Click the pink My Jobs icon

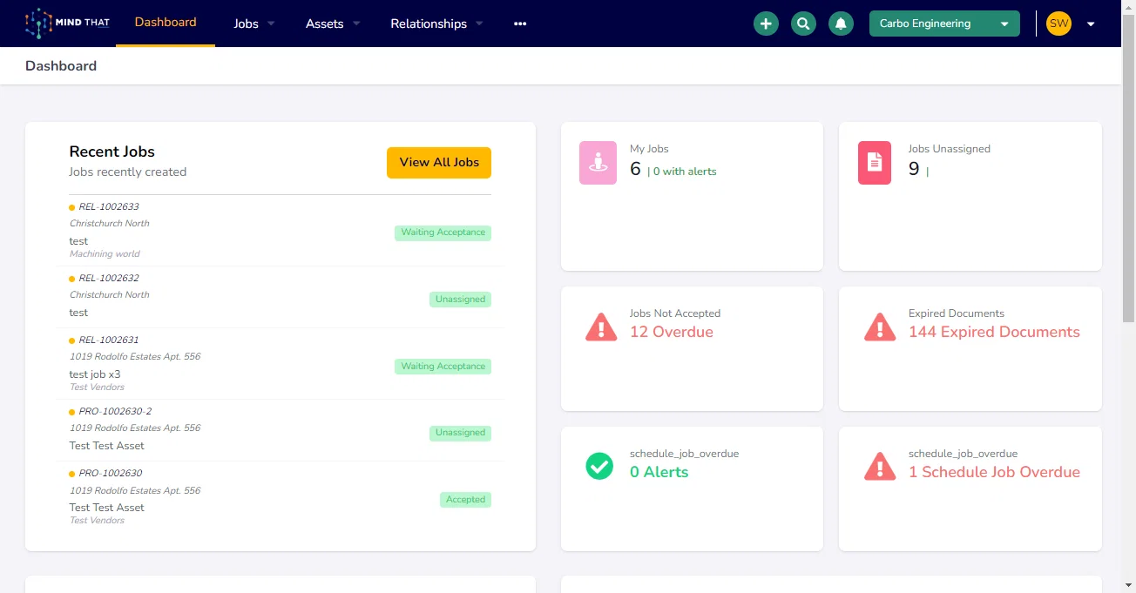pos(598,163)
